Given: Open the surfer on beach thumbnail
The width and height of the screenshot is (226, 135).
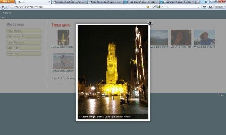Looking at the screenshot, I should coord(63,61).
